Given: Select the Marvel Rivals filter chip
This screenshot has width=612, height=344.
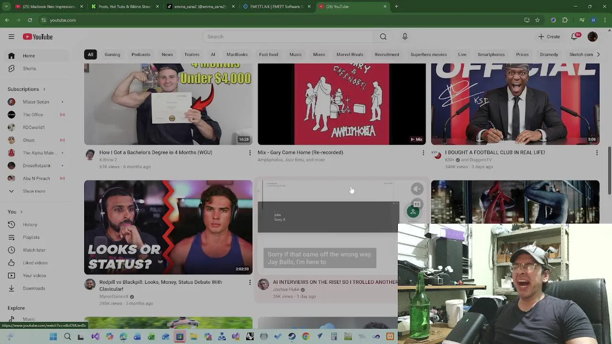Looking at the screenshot, I should [x=350, y=54].
